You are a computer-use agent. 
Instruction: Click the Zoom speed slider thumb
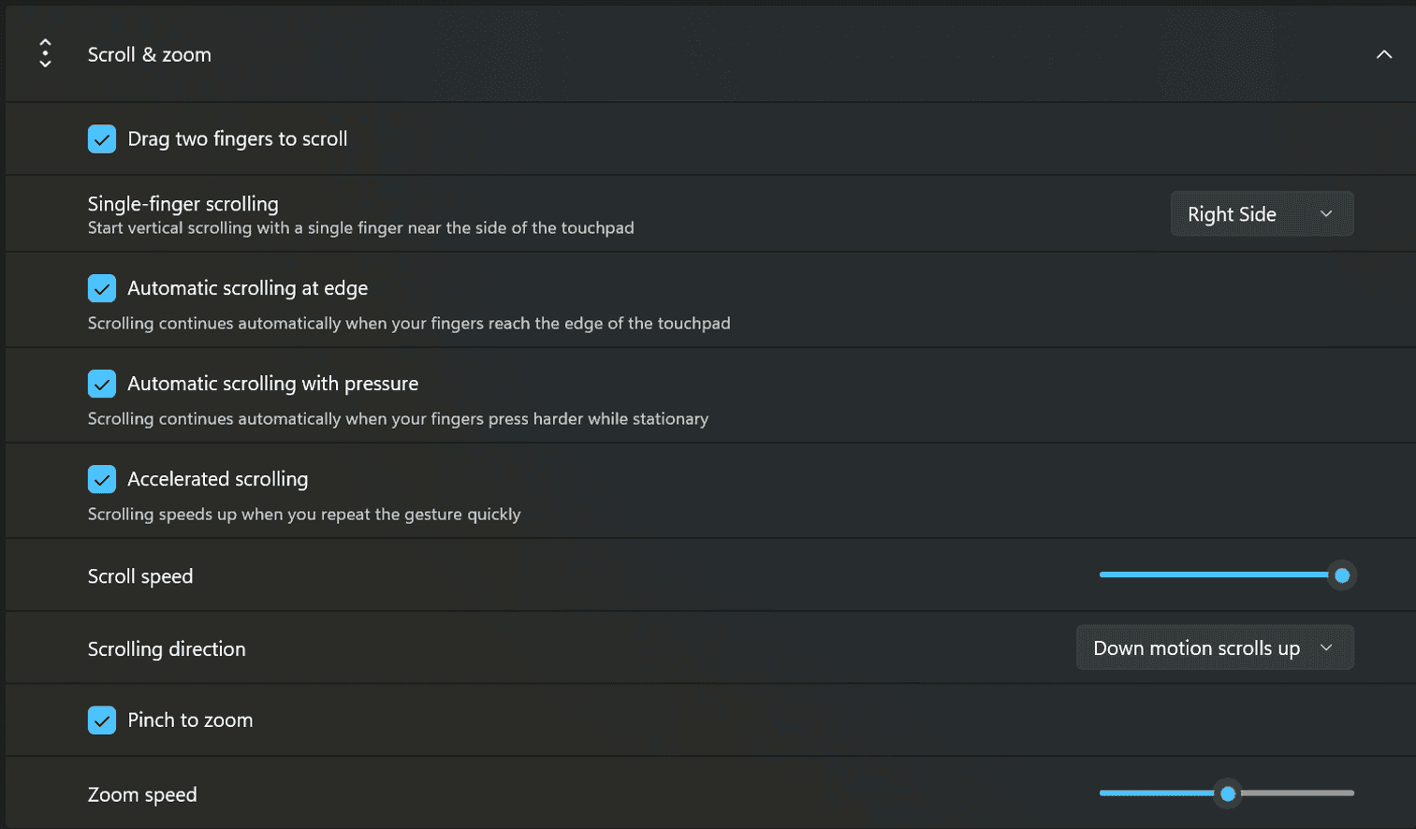1228,794
